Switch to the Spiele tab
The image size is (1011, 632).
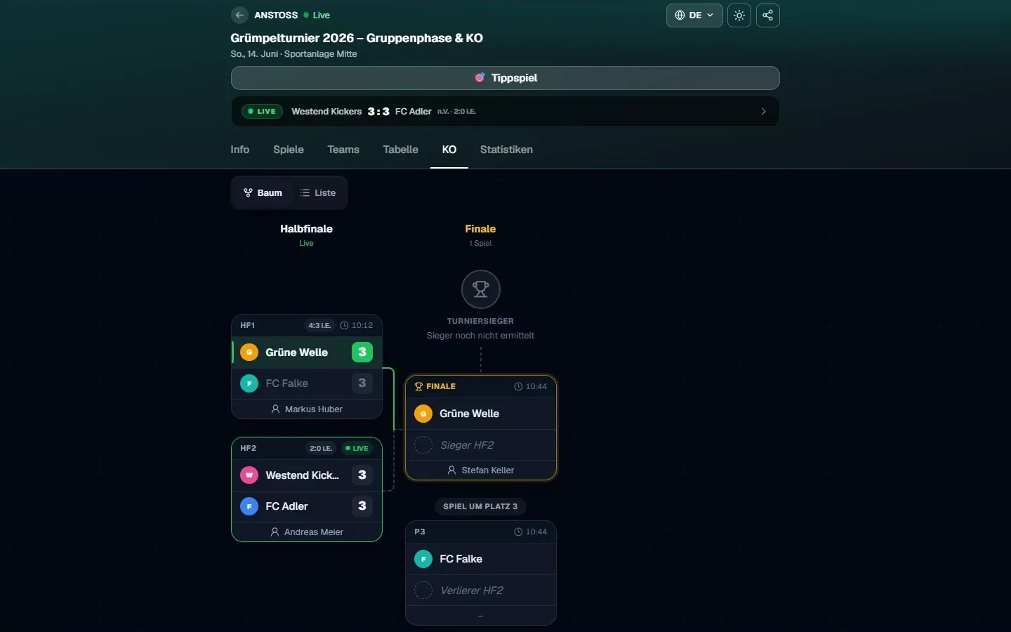[289, 150]
